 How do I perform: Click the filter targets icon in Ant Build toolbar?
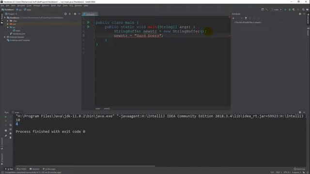(x=246, y=18)
